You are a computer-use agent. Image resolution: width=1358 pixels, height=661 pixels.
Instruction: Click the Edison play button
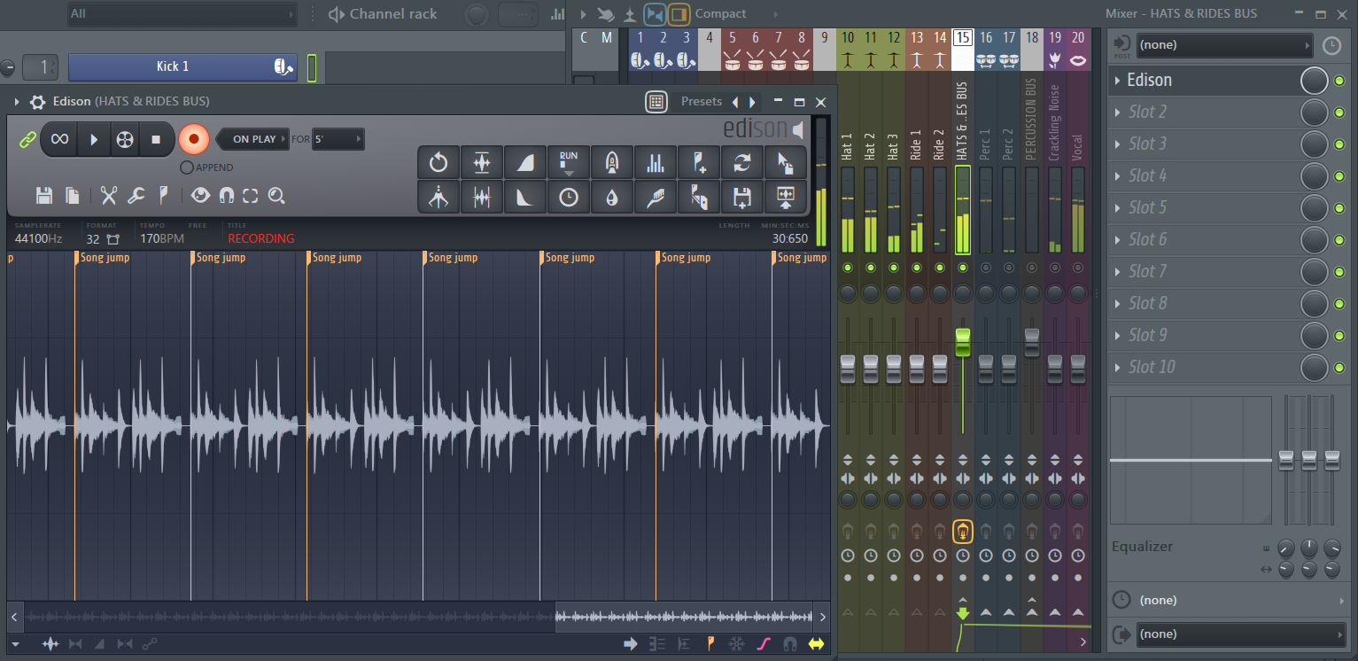pyautogui.click(x=93, y=139)
